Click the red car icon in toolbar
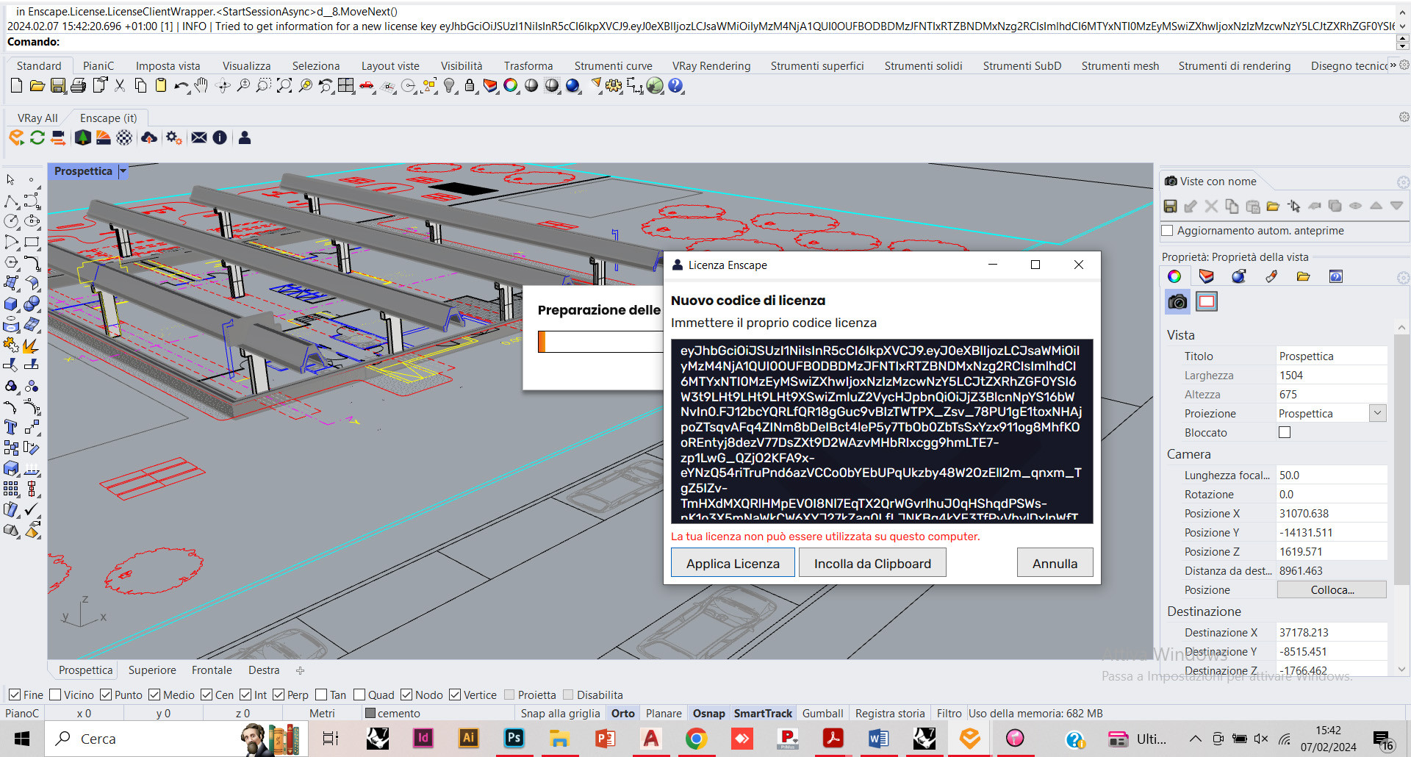The width and height of the screenshot is (1411, 757). [x=367, y=86]
